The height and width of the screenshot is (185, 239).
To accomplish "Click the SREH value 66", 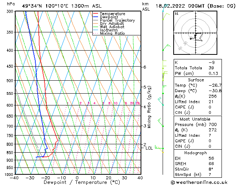I will [211, 164].
